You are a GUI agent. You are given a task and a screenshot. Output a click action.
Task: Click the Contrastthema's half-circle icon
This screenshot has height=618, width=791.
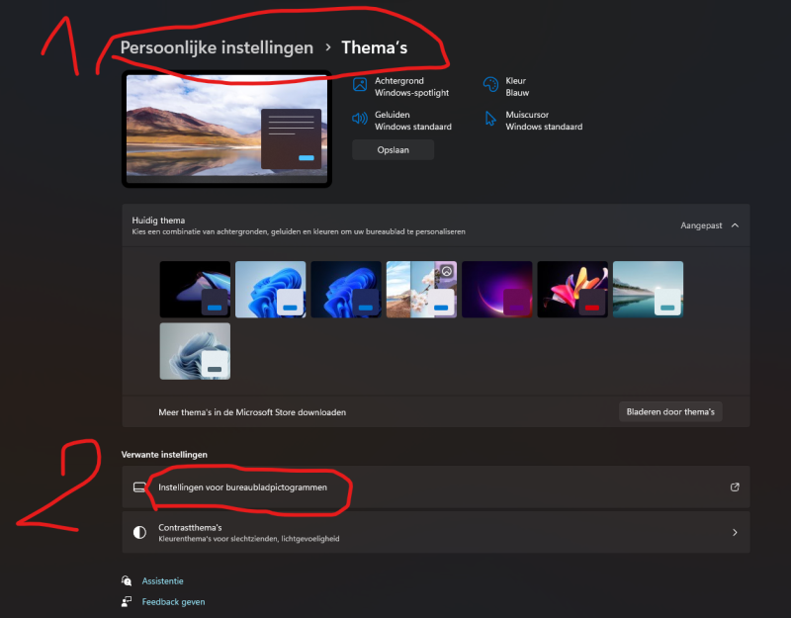point(139,532)
